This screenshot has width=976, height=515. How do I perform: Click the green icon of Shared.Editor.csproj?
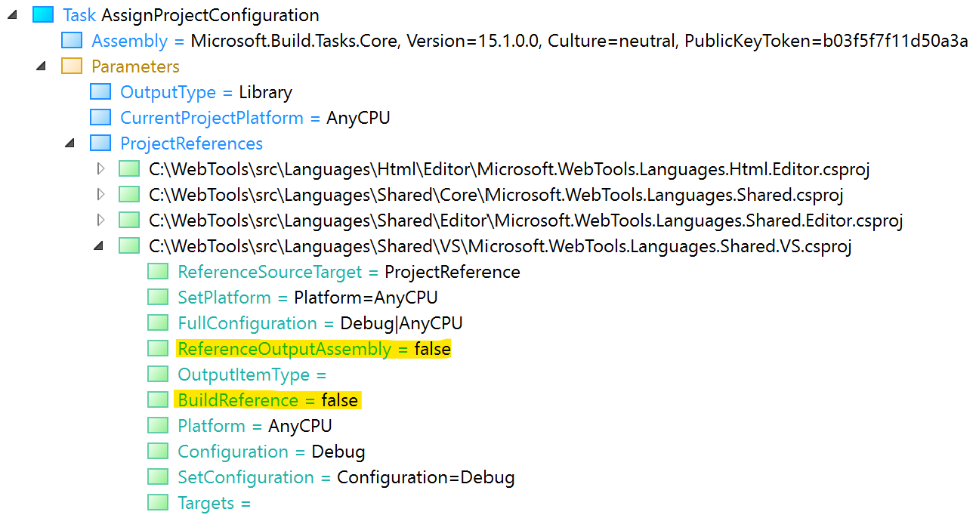129,220
